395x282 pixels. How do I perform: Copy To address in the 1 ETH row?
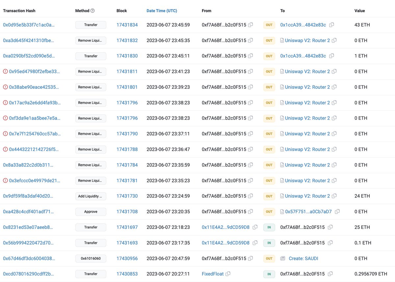[331, 56]
